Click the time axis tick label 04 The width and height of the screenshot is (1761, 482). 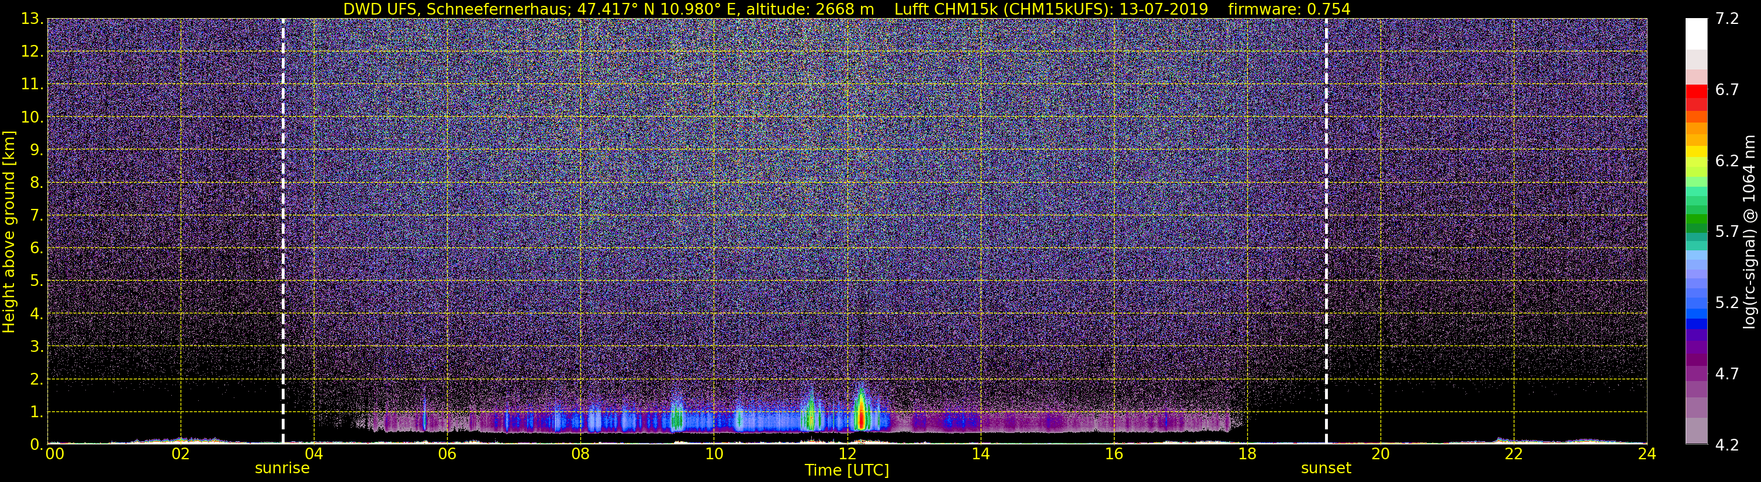click(x=314, y=455)
